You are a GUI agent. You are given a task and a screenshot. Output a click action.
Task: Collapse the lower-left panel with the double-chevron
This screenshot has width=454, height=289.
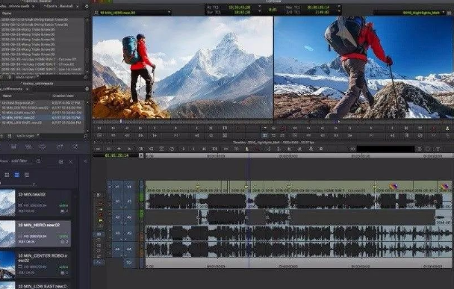click(x=86, y=161)
